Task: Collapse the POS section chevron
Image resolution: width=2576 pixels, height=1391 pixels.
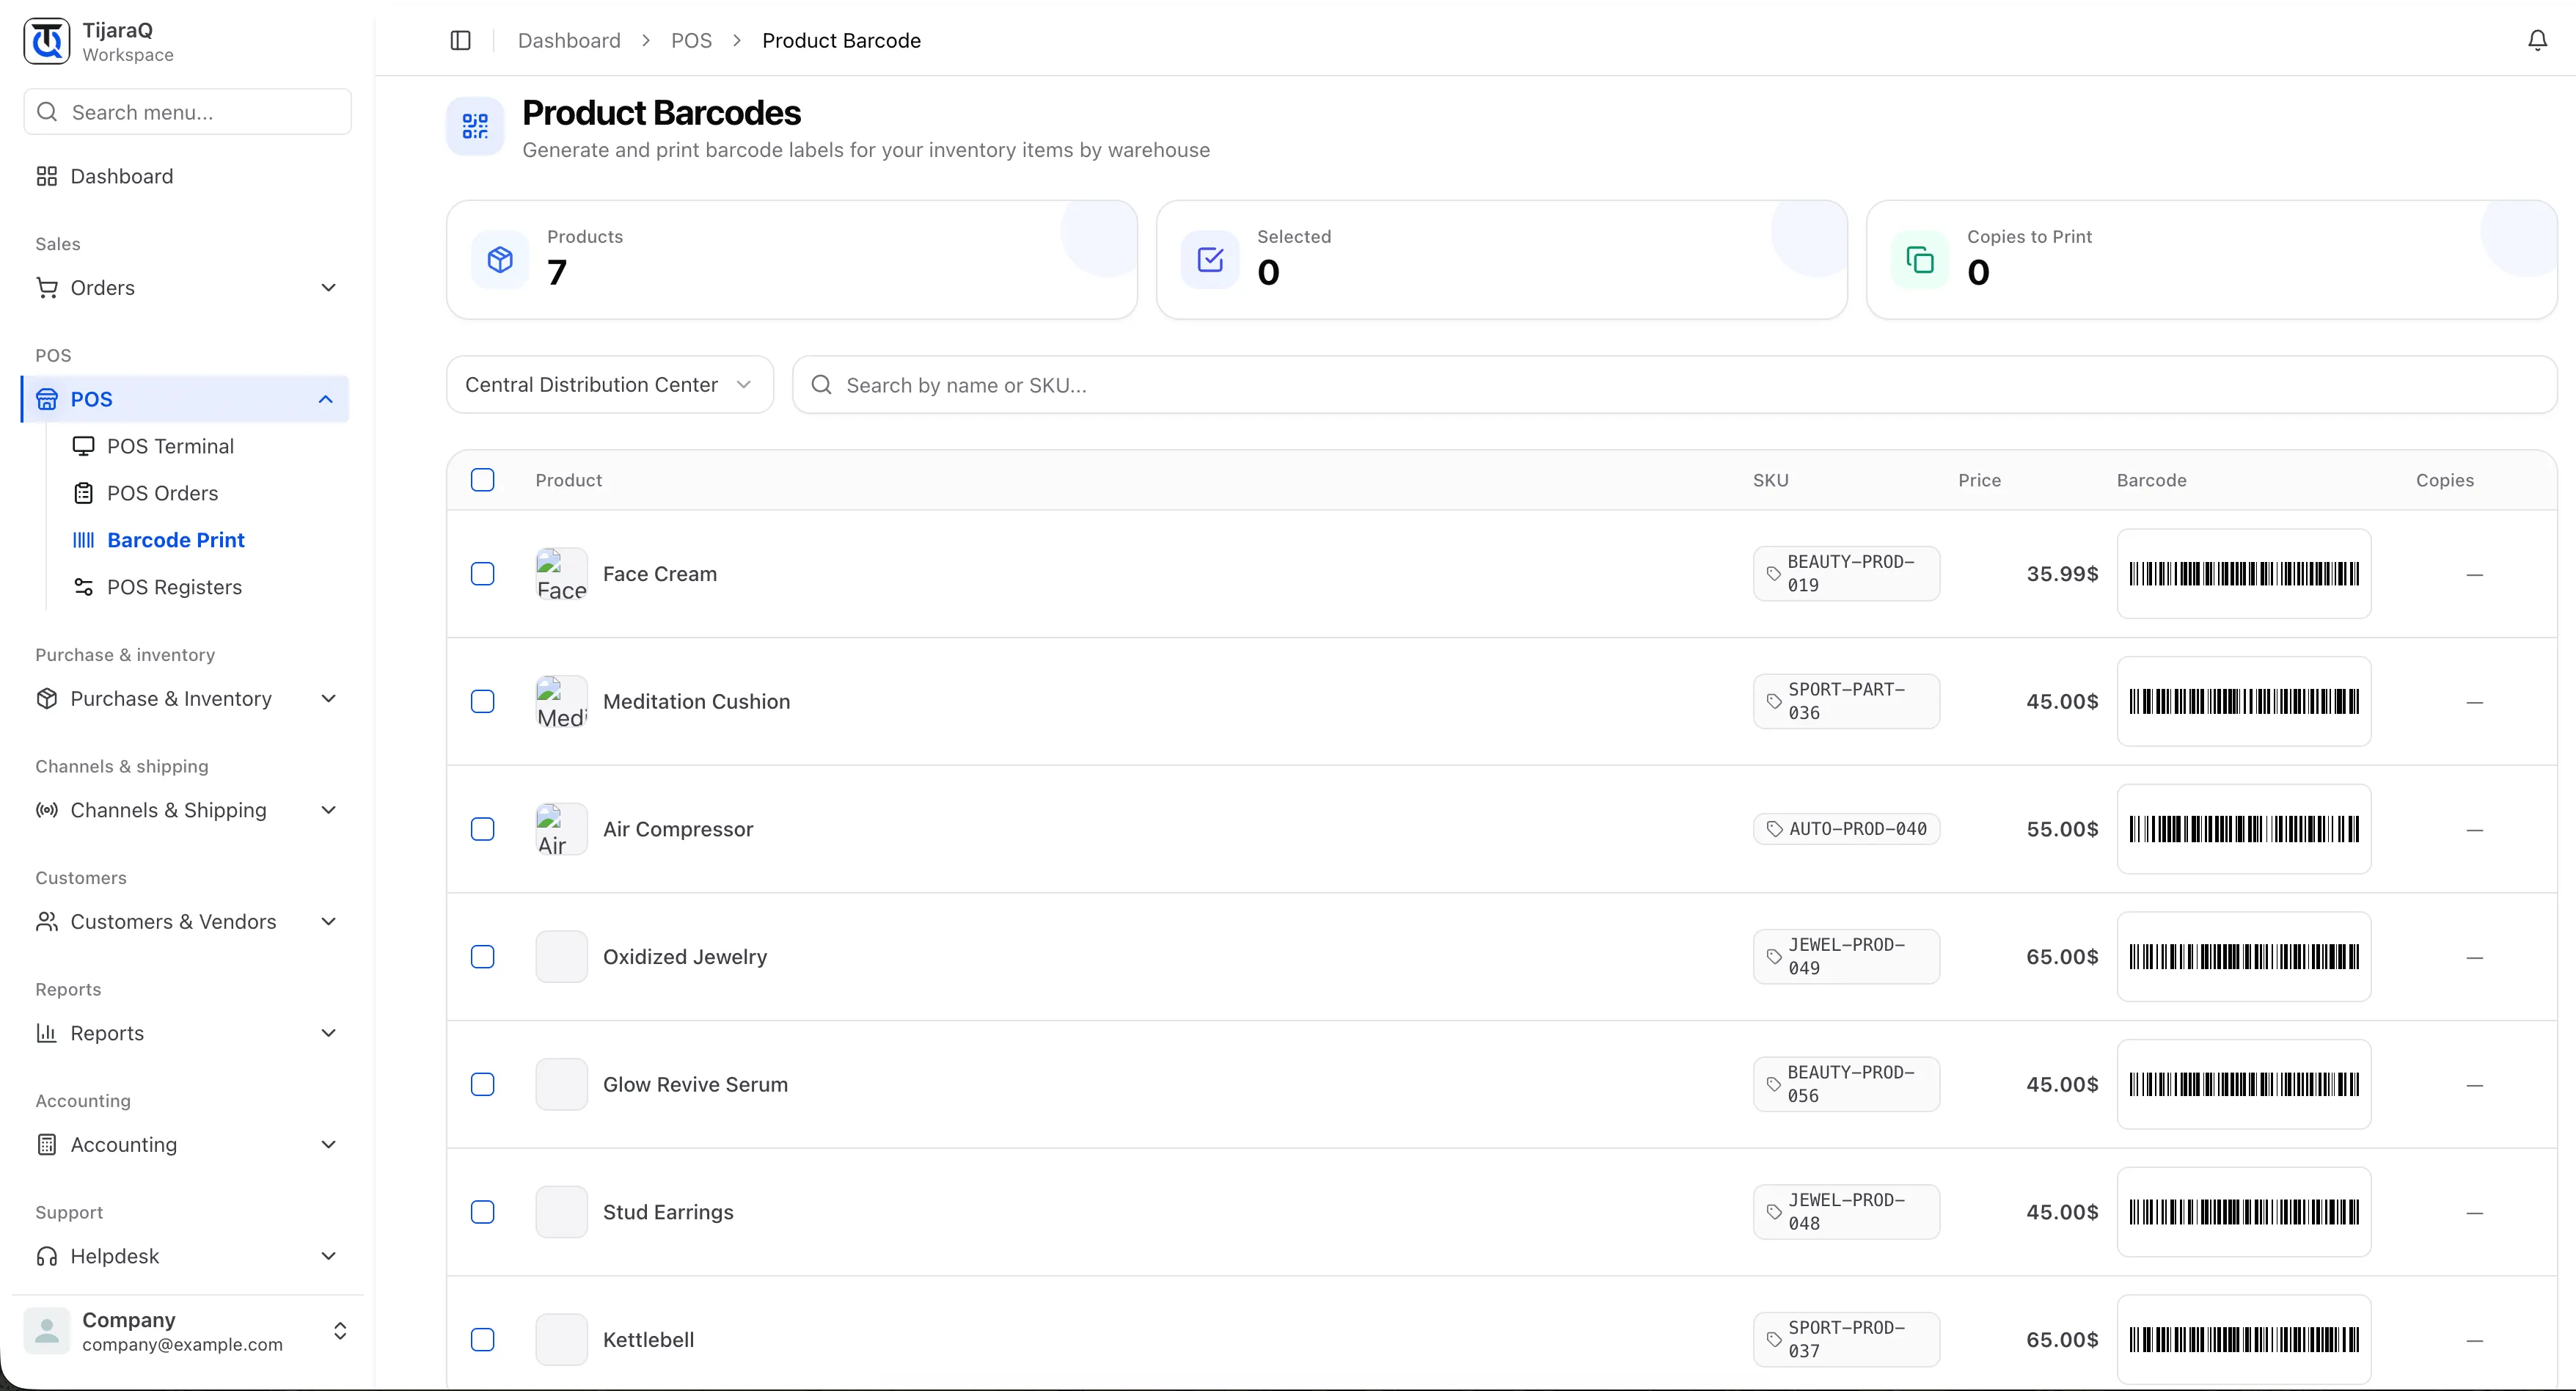Action: 326,399
